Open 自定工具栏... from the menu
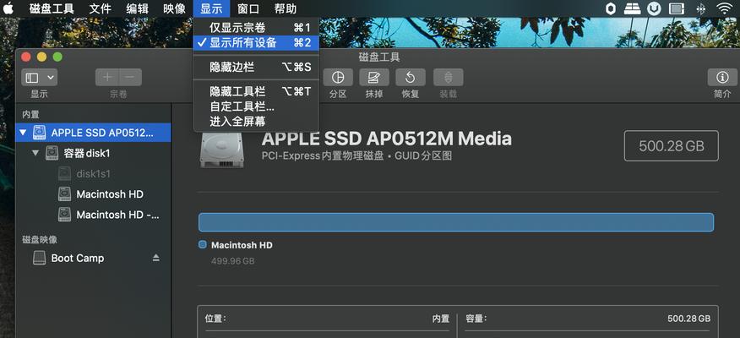740x338 pixels. coord(256,106)
